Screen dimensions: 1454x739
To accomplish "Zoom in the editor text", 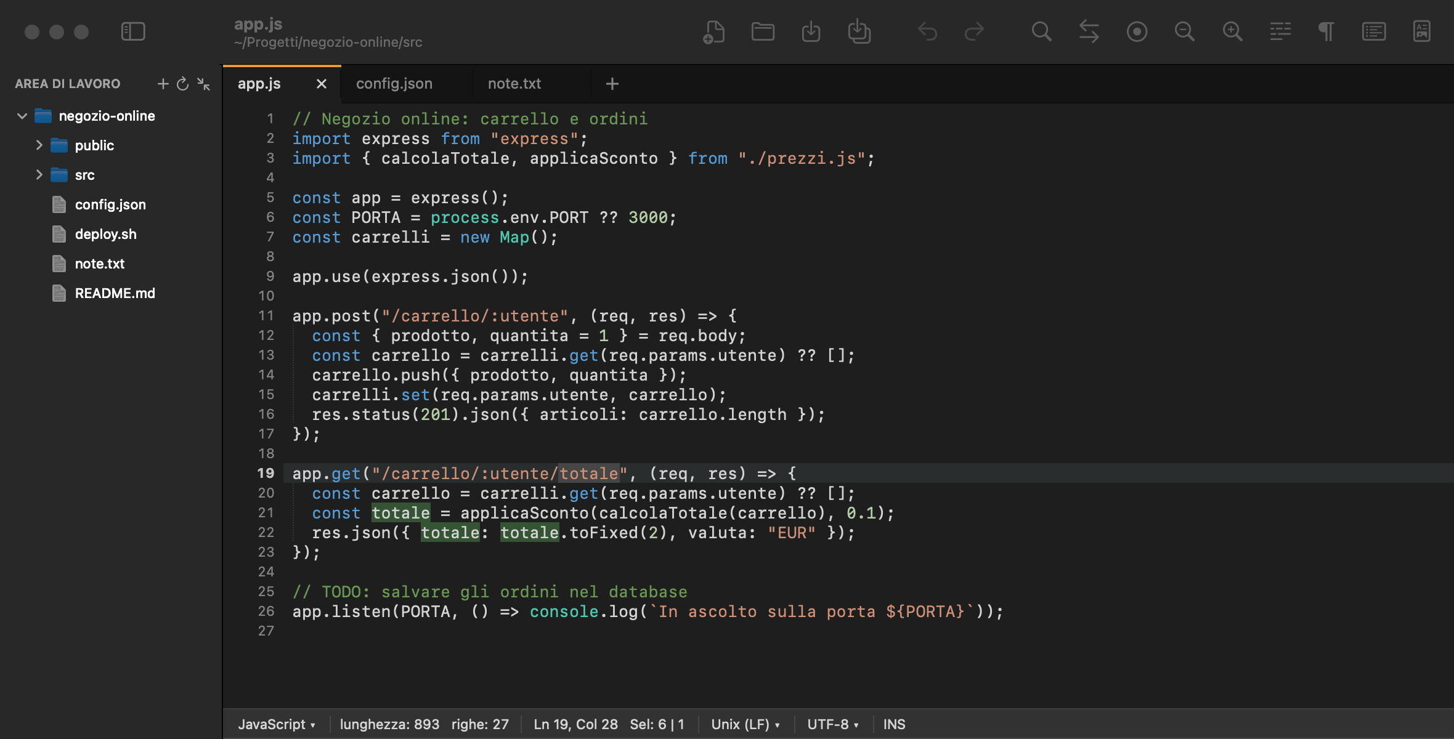I will (1232, 31).
